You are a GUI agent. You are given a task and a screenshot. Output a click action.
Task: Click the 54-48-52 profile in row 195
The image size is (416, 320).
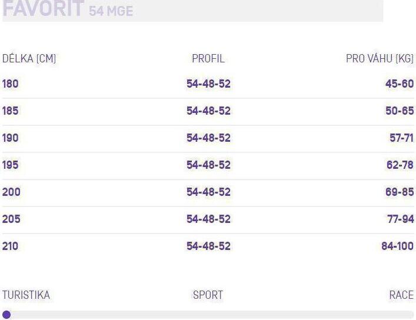(208, 165)
